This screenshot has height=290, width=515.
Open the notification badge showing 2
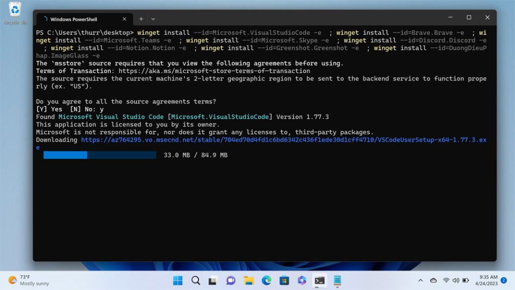(504, 280)
